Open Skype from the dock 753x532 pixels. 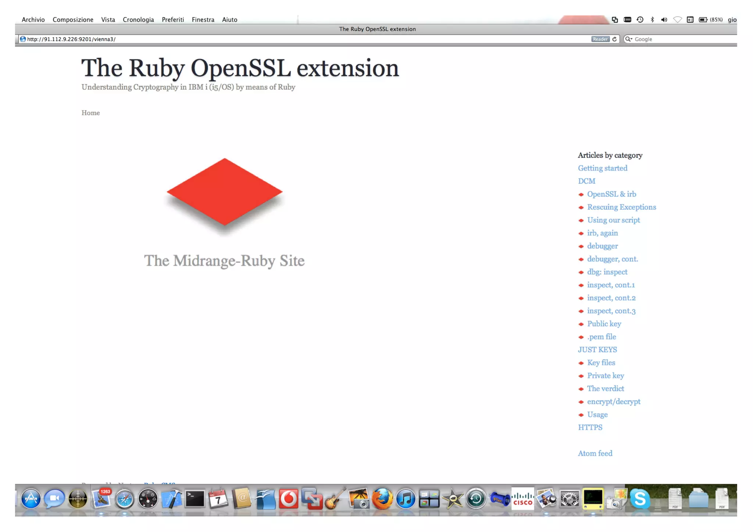pyautogui.click(x=640, y=499)
